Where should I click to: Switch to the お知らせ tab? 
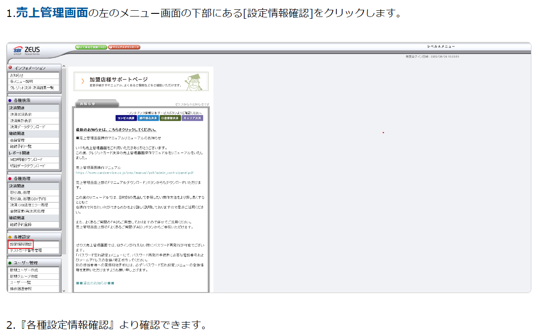[95, 104]
